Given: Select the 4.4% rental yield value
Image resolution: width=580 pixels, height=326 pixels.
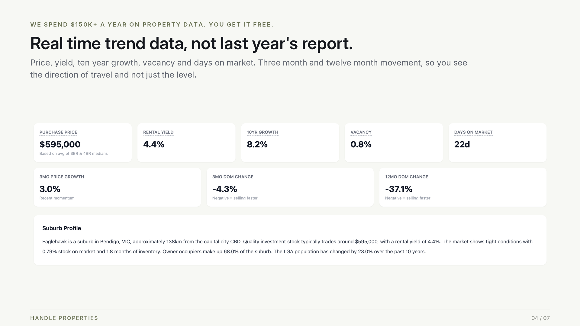Looking at the screenshot, I should tap(154, 144).
